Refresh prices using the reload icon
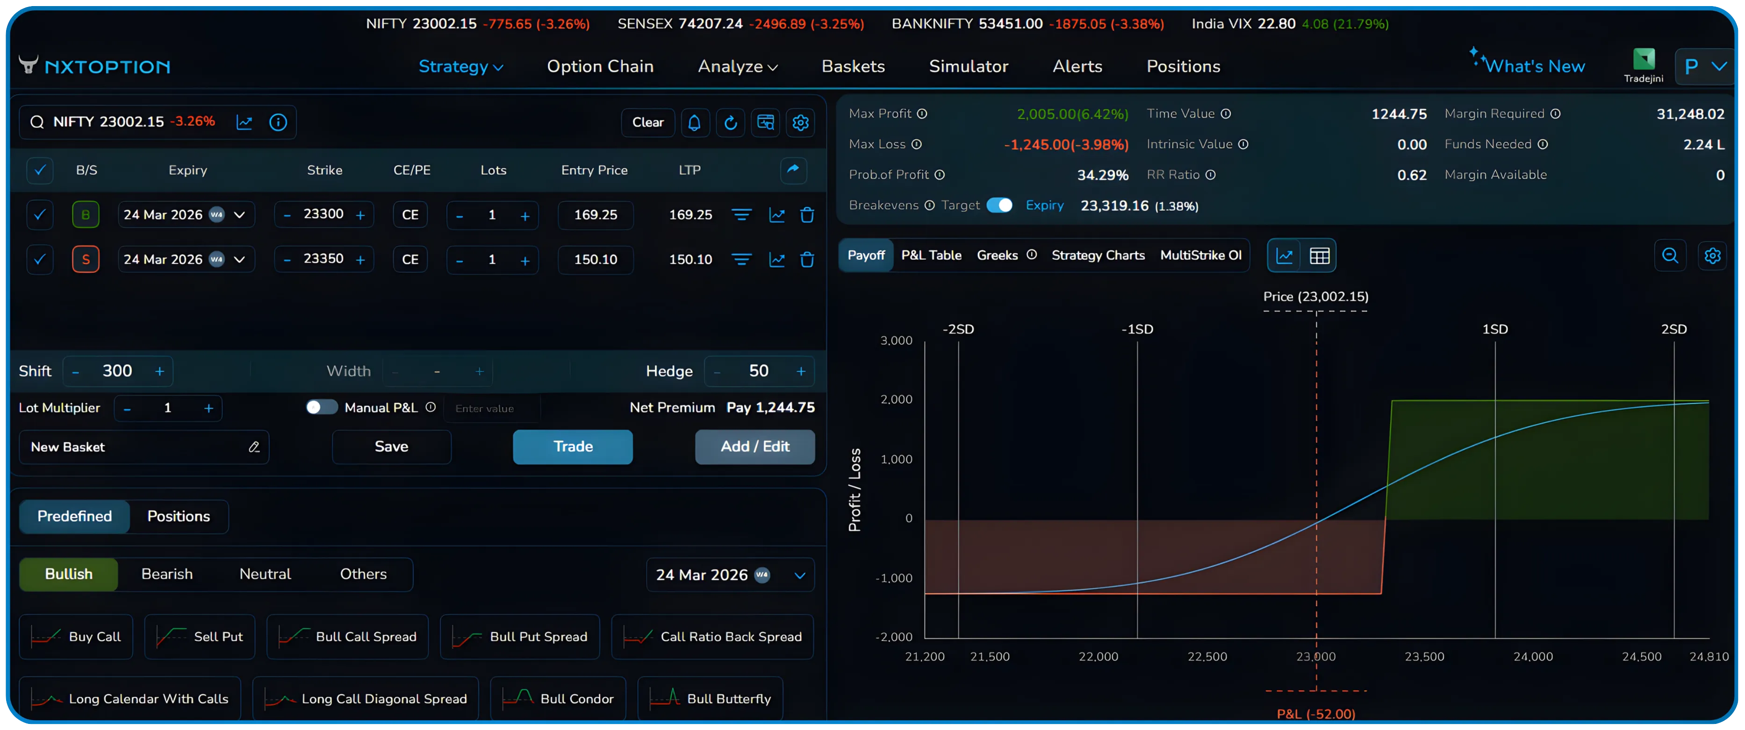This screenshot has height=730, width=1745. pos(730,122)
